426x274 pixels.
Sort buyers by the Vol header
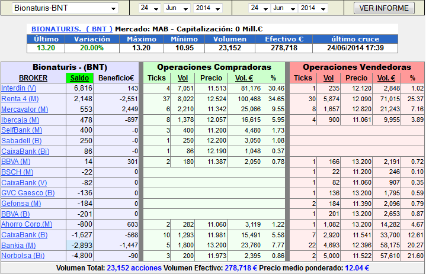tap(182, 78)
